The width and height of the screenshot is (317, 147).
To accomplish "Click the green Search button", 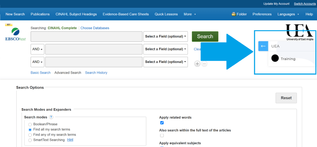I will (x=205, y=36).
